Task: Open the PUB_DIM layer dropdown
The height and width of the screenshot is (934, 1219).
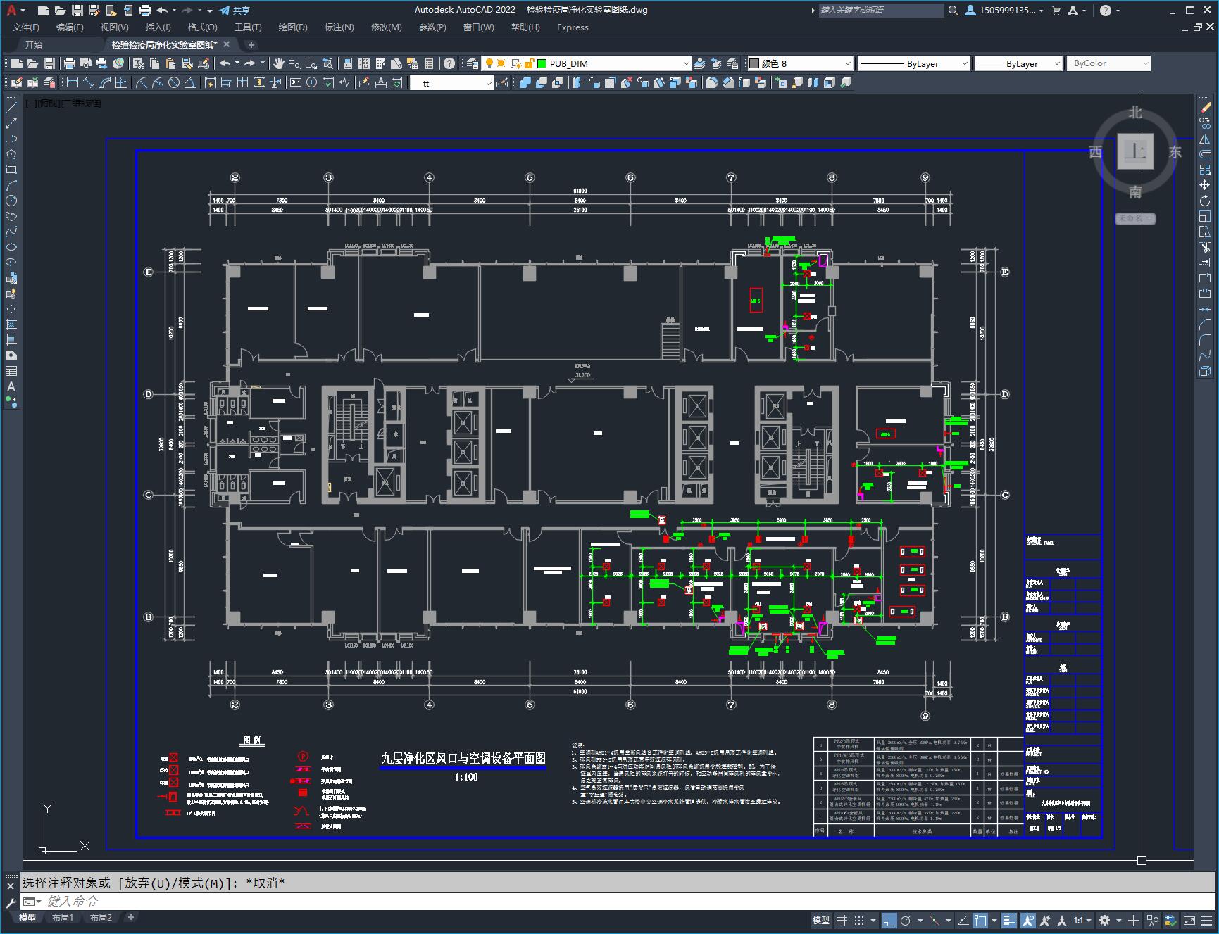Action: coord(687,63)
